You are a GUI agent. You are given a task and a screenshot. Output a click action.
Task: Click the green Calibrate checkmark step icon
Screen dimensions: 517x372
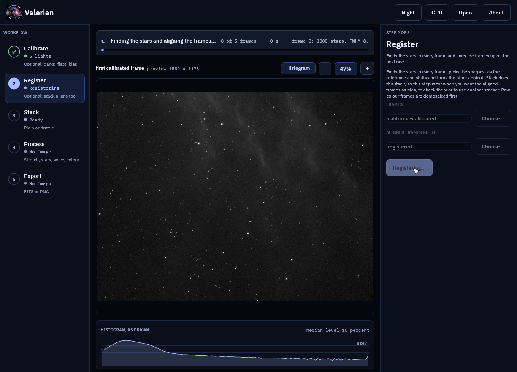[x=14, y=52]
